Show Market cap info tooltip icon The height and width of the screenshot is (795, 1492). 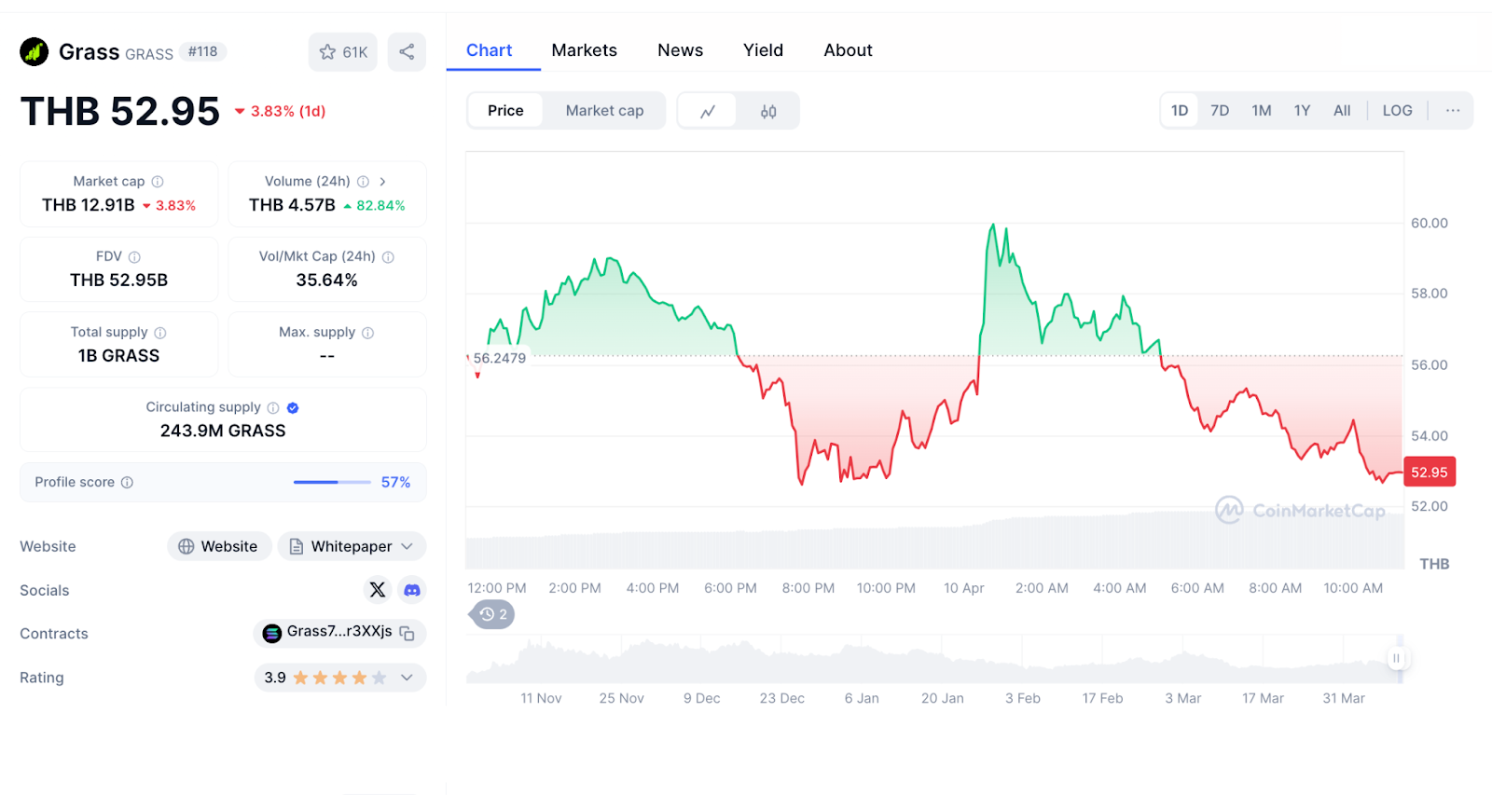point(158,182)
